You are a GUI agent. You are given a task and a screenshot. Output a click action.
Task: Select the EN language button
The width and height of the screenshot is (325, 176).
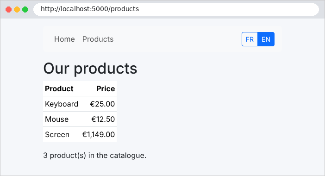pos(266,39)
